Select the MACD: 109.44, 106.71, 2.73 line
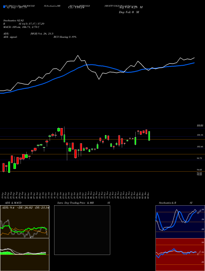Image resolution: width=205 pixels, height=271 pixels. [x=21, y=27]
